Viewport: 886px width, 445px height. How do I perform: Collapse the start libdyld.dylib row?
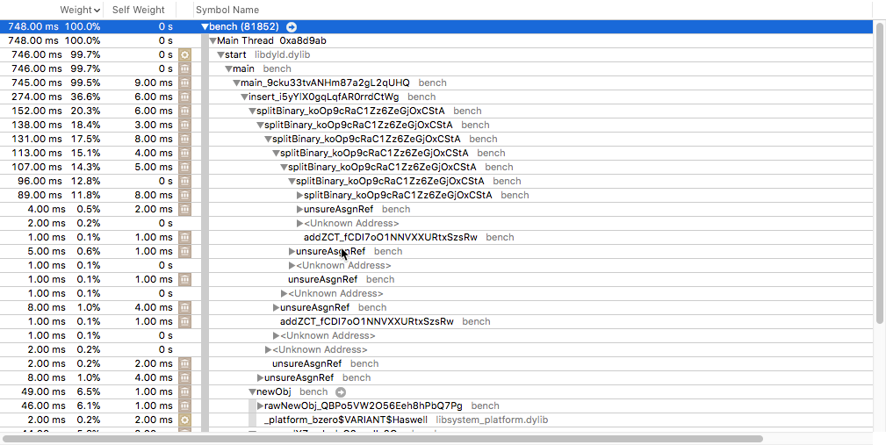(x=220, y=54)
